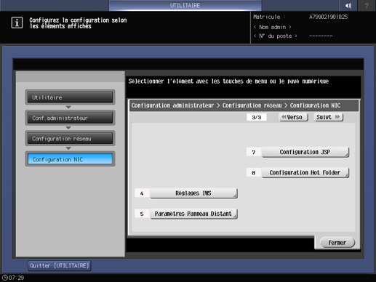Go back to Conf.administrateur level
Viewport: 376px width, 282px height.
[x=70, y=118]
